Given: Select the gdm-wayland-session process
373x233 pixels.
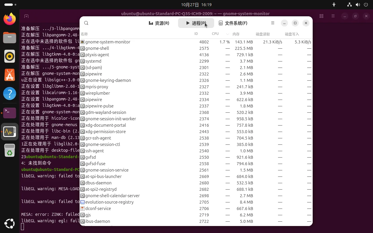Looking at the screenshot, I should (196, 112).
